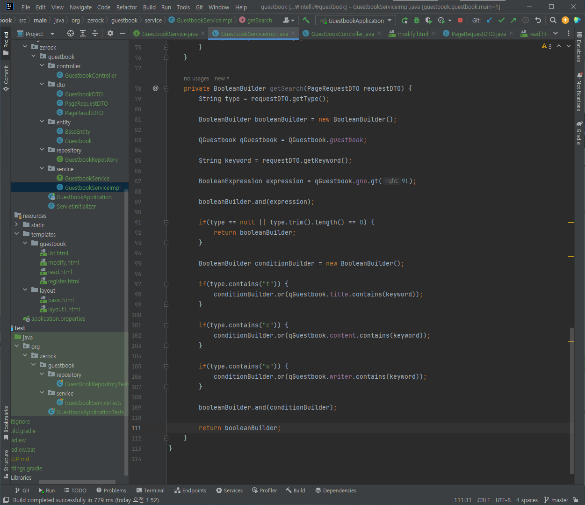The width and height of the screenshot is (585, 505).
Task: Open Project panel gear options
Action: coord(110,33)
